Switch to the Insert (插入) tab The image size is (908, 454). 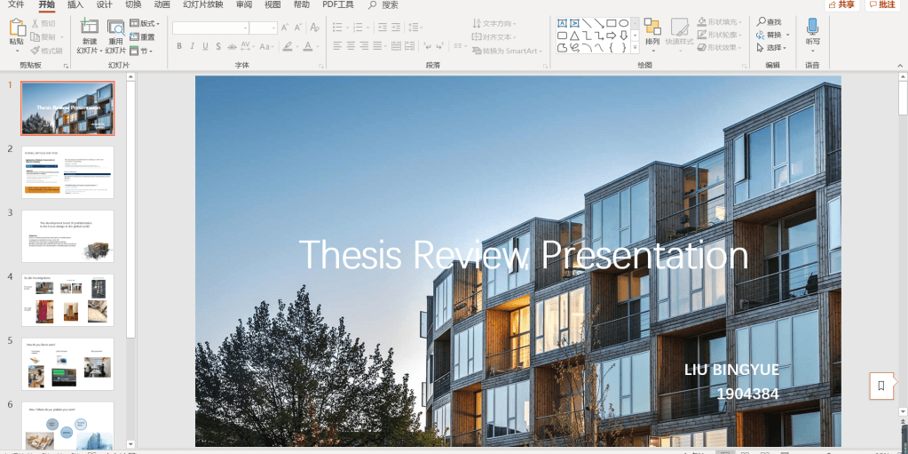tap(75, 4)
